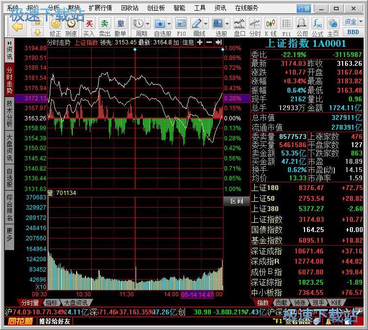Click the 卖出 (sell) toolbar icon
The height and width of the screenshot is (330, 368).
[104, 26]
